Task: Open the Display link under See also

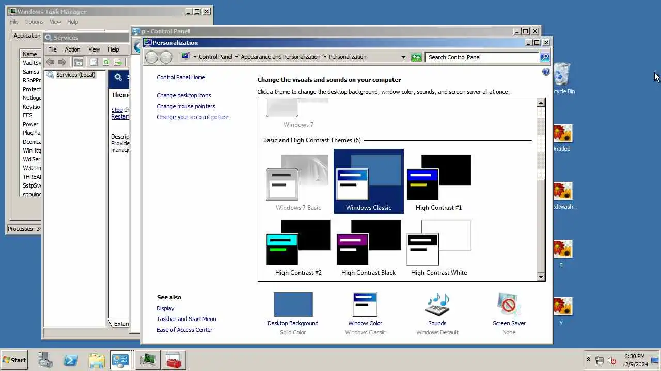Action: tap(165, 308)
